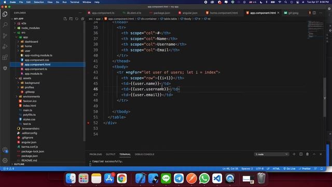Select app.module.ts in the file tree

(x=33, y=74)
